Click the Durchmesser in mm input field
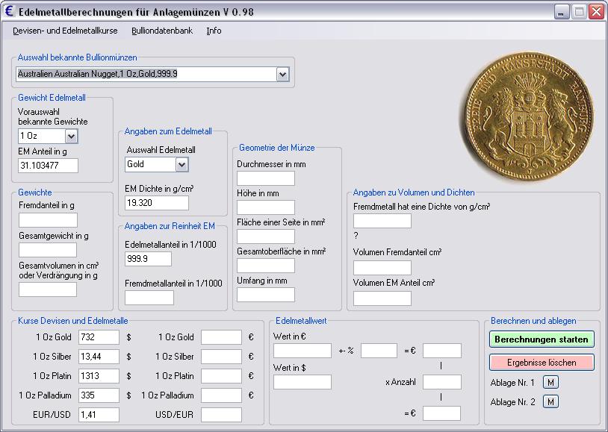608x432 pixels. (266, 178)
